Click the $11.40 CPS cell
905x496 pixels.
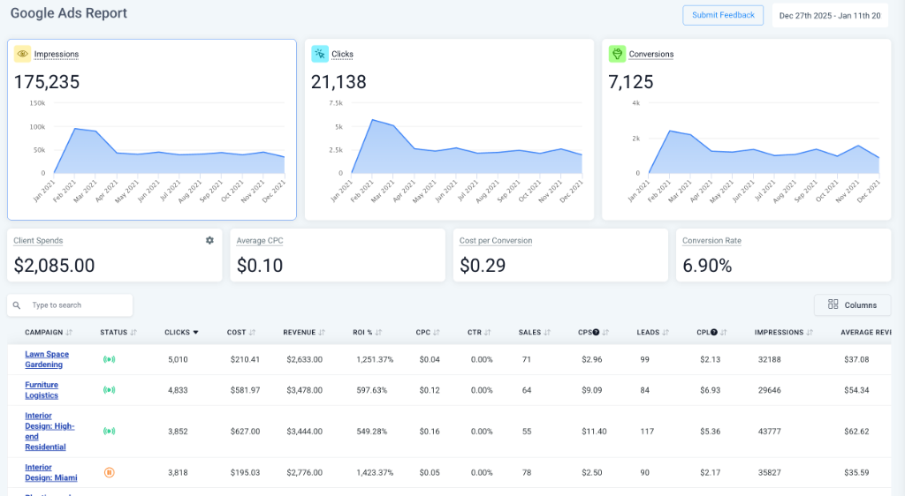(595, 431)
